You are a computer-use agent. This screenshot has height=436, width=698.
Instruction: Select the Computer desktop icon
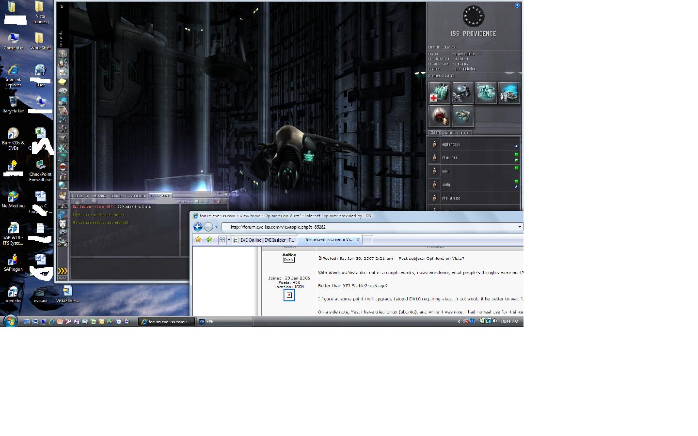click(x=13, y=41)
